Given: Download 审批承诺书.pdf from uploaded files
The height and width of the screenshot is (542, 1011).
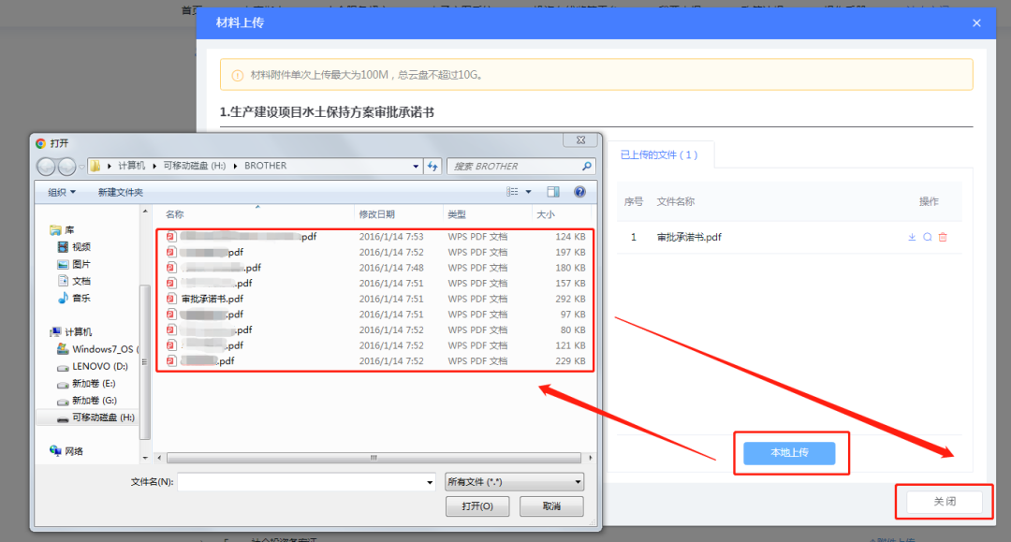Looking at the screenshot, I should click(912, 237).
